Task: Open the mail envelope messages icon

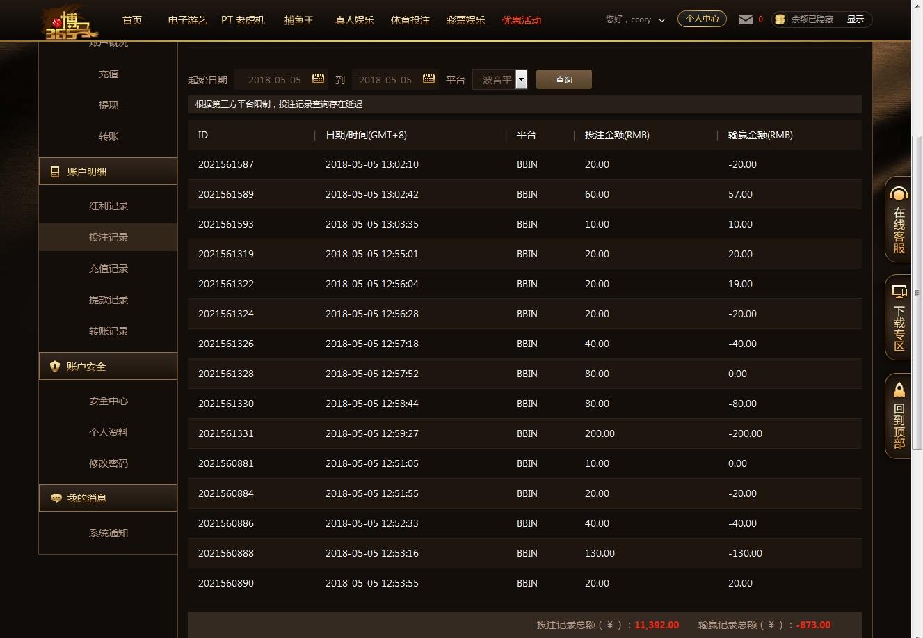Action: 746,19
